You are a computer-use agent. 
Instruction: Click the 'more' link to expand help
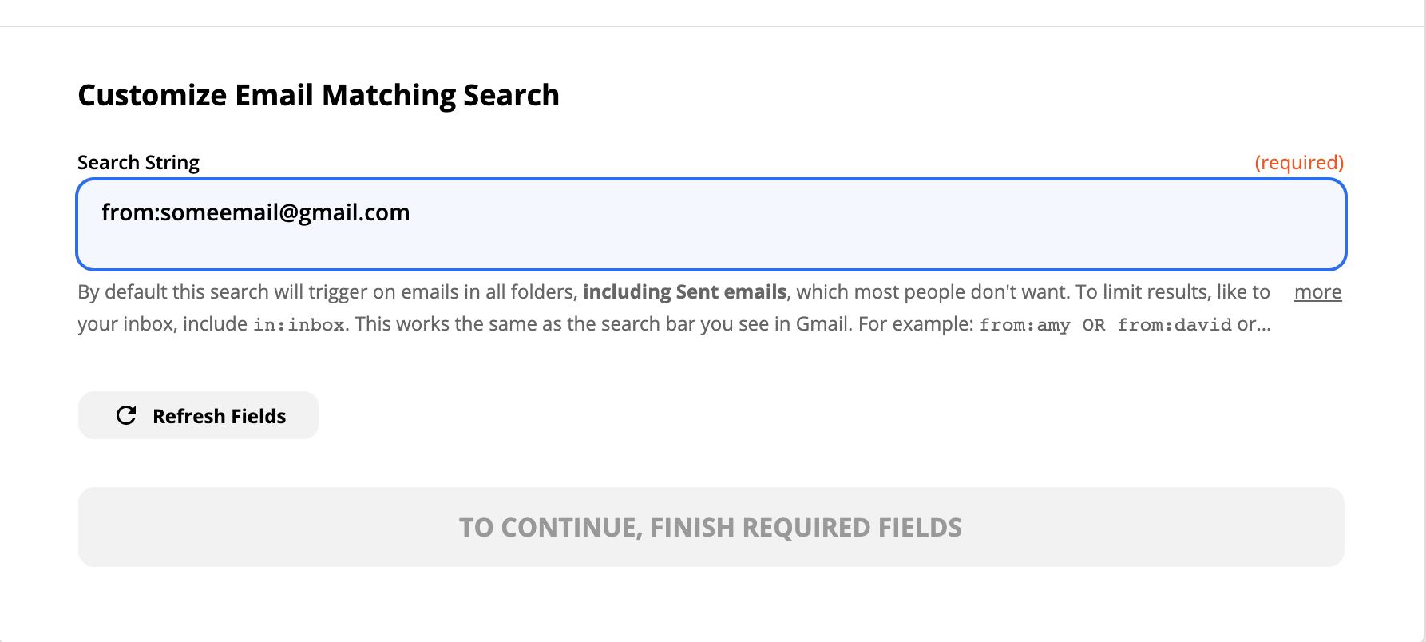(x=1317, y=292)
